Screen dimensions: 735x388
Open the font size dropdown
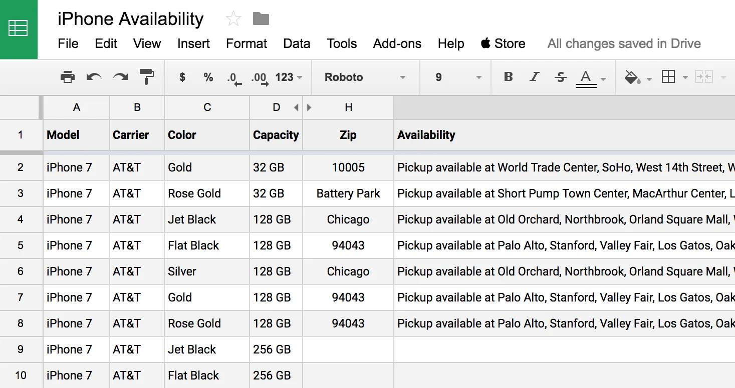[458, 77]
